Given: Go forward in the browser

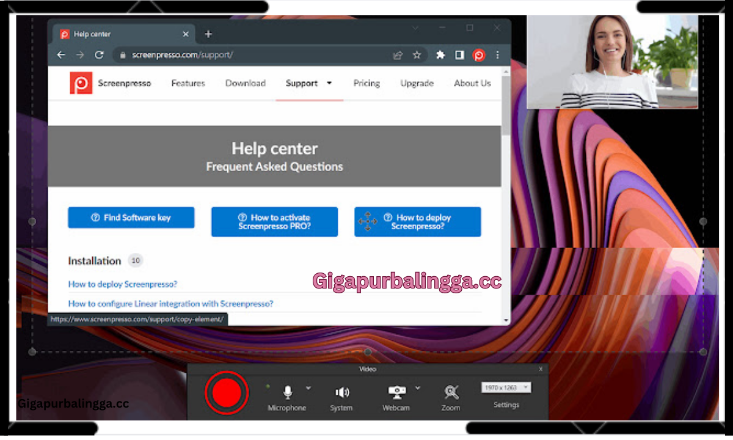Looking at the screenshot, I should point(80,55).
